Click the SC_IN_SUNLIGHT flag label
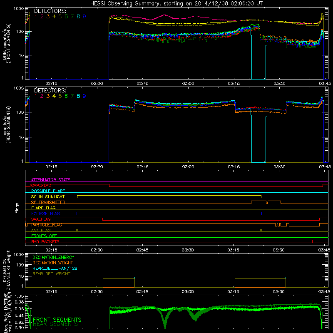333x333 pixels. pos(48,196)
